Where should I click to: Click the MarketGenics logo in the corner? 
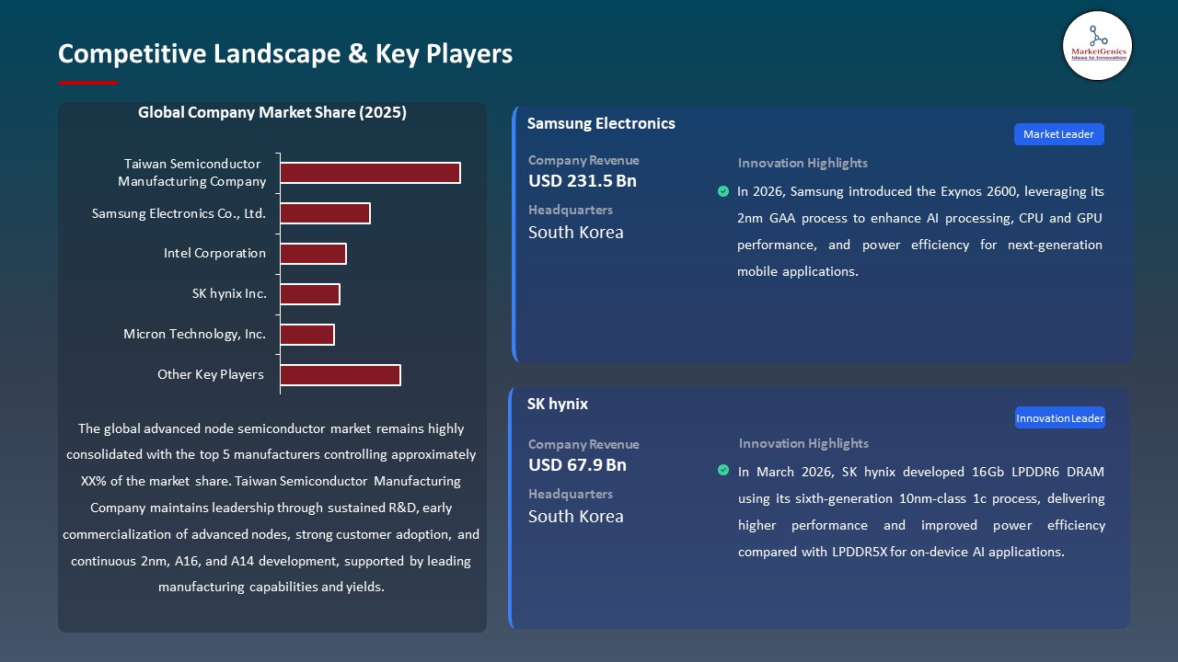(x=1097, y=46)
